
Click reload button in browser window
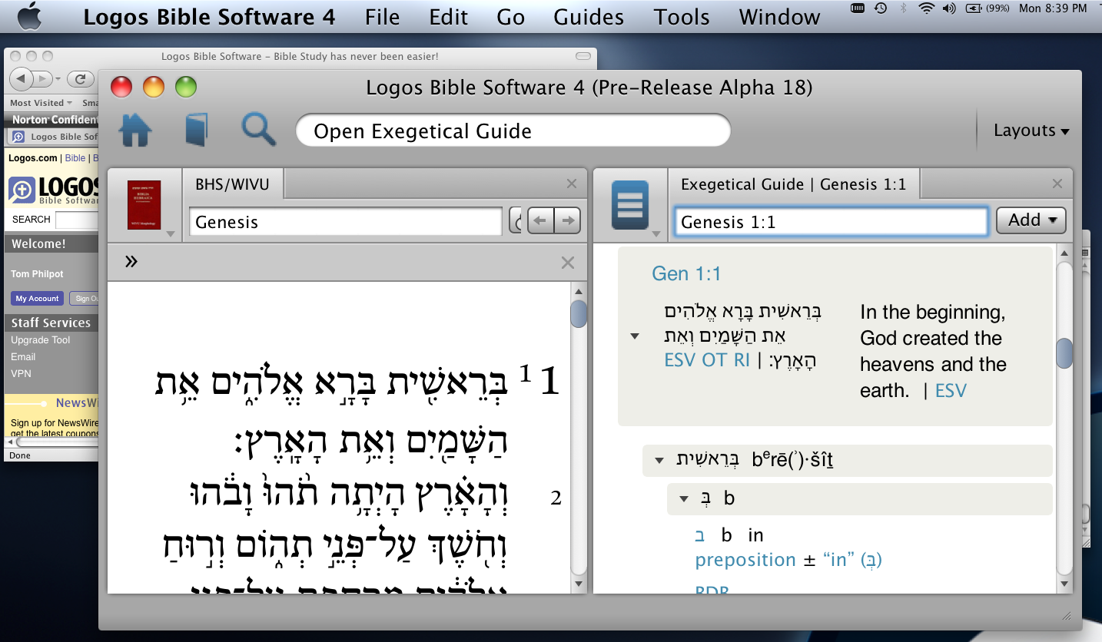pos(80,78)
